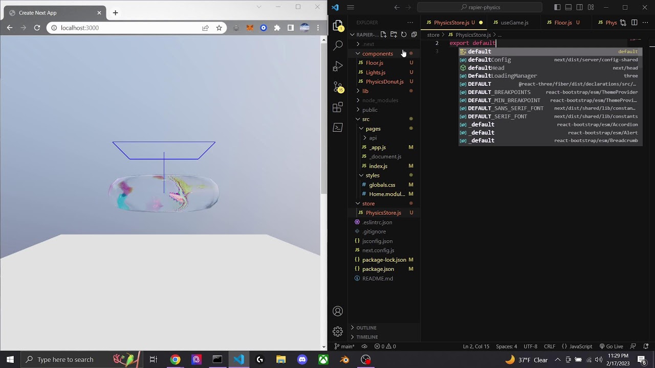Switch to the useGame.js tab

pyautogui.click(x=514, y=22)
